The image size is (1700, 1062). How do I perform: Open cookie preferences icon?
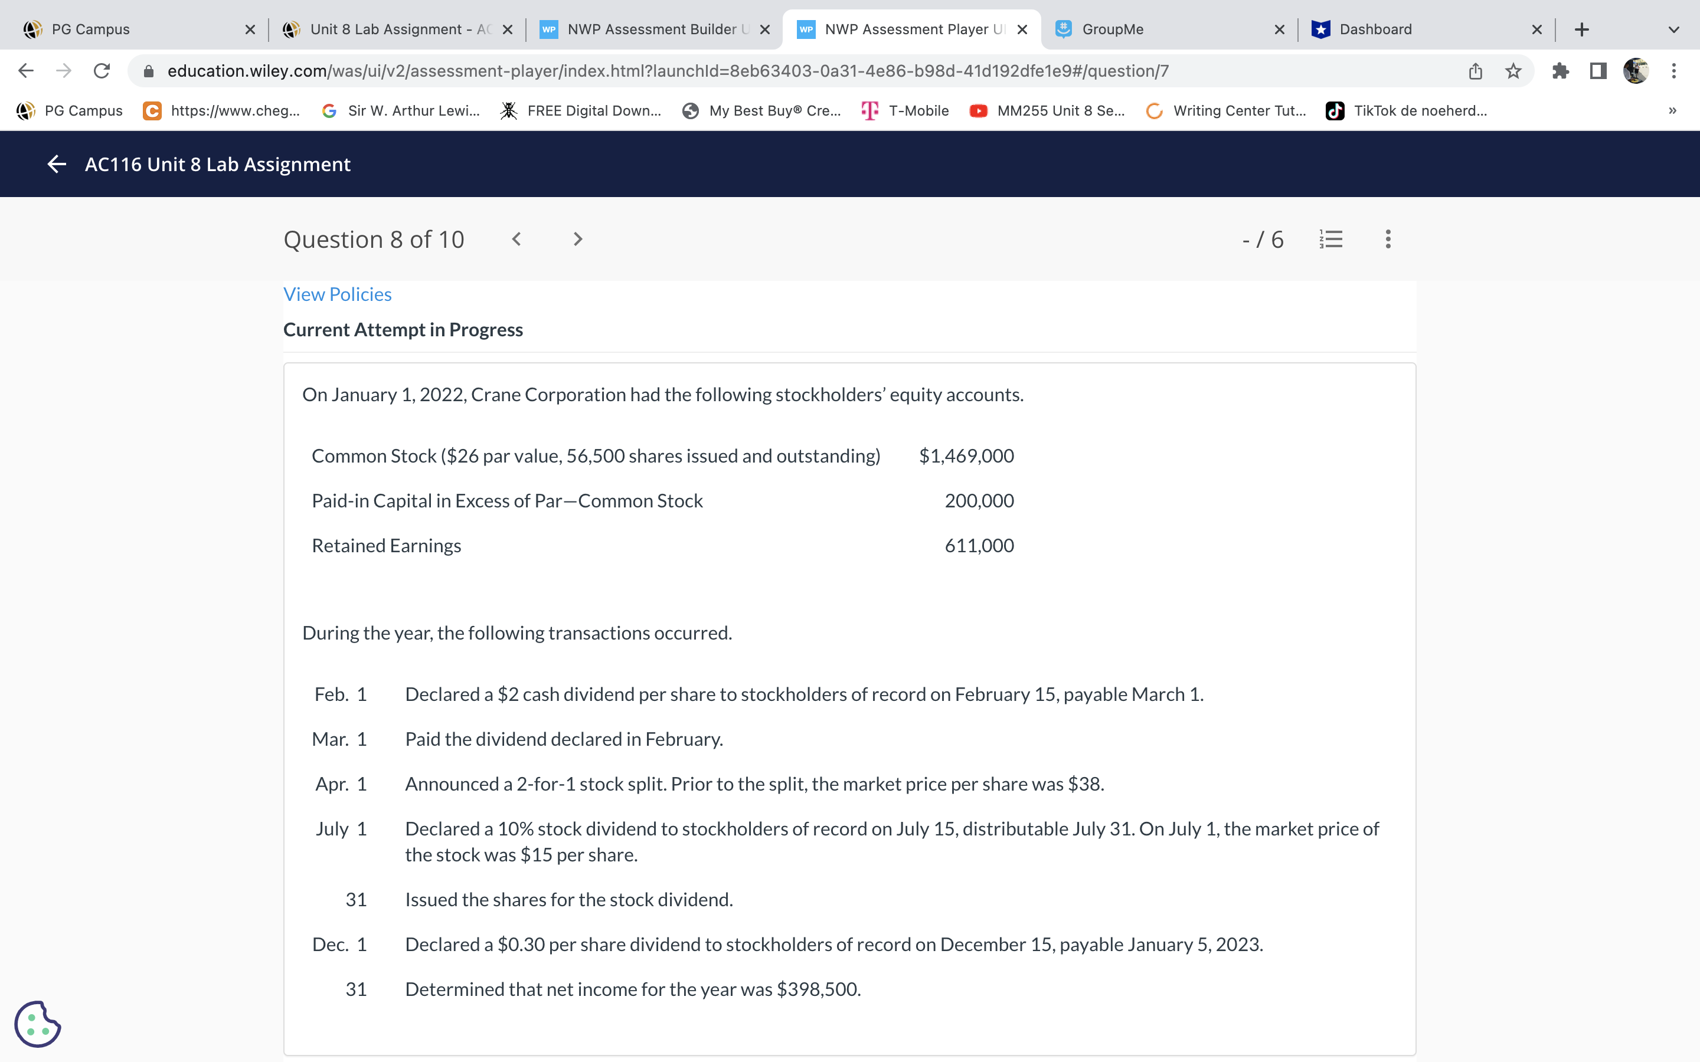(x=37, y=1024)
